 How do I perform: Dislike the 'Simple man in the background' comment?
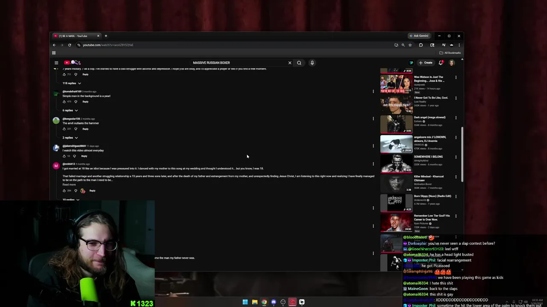tap(76, 101)
